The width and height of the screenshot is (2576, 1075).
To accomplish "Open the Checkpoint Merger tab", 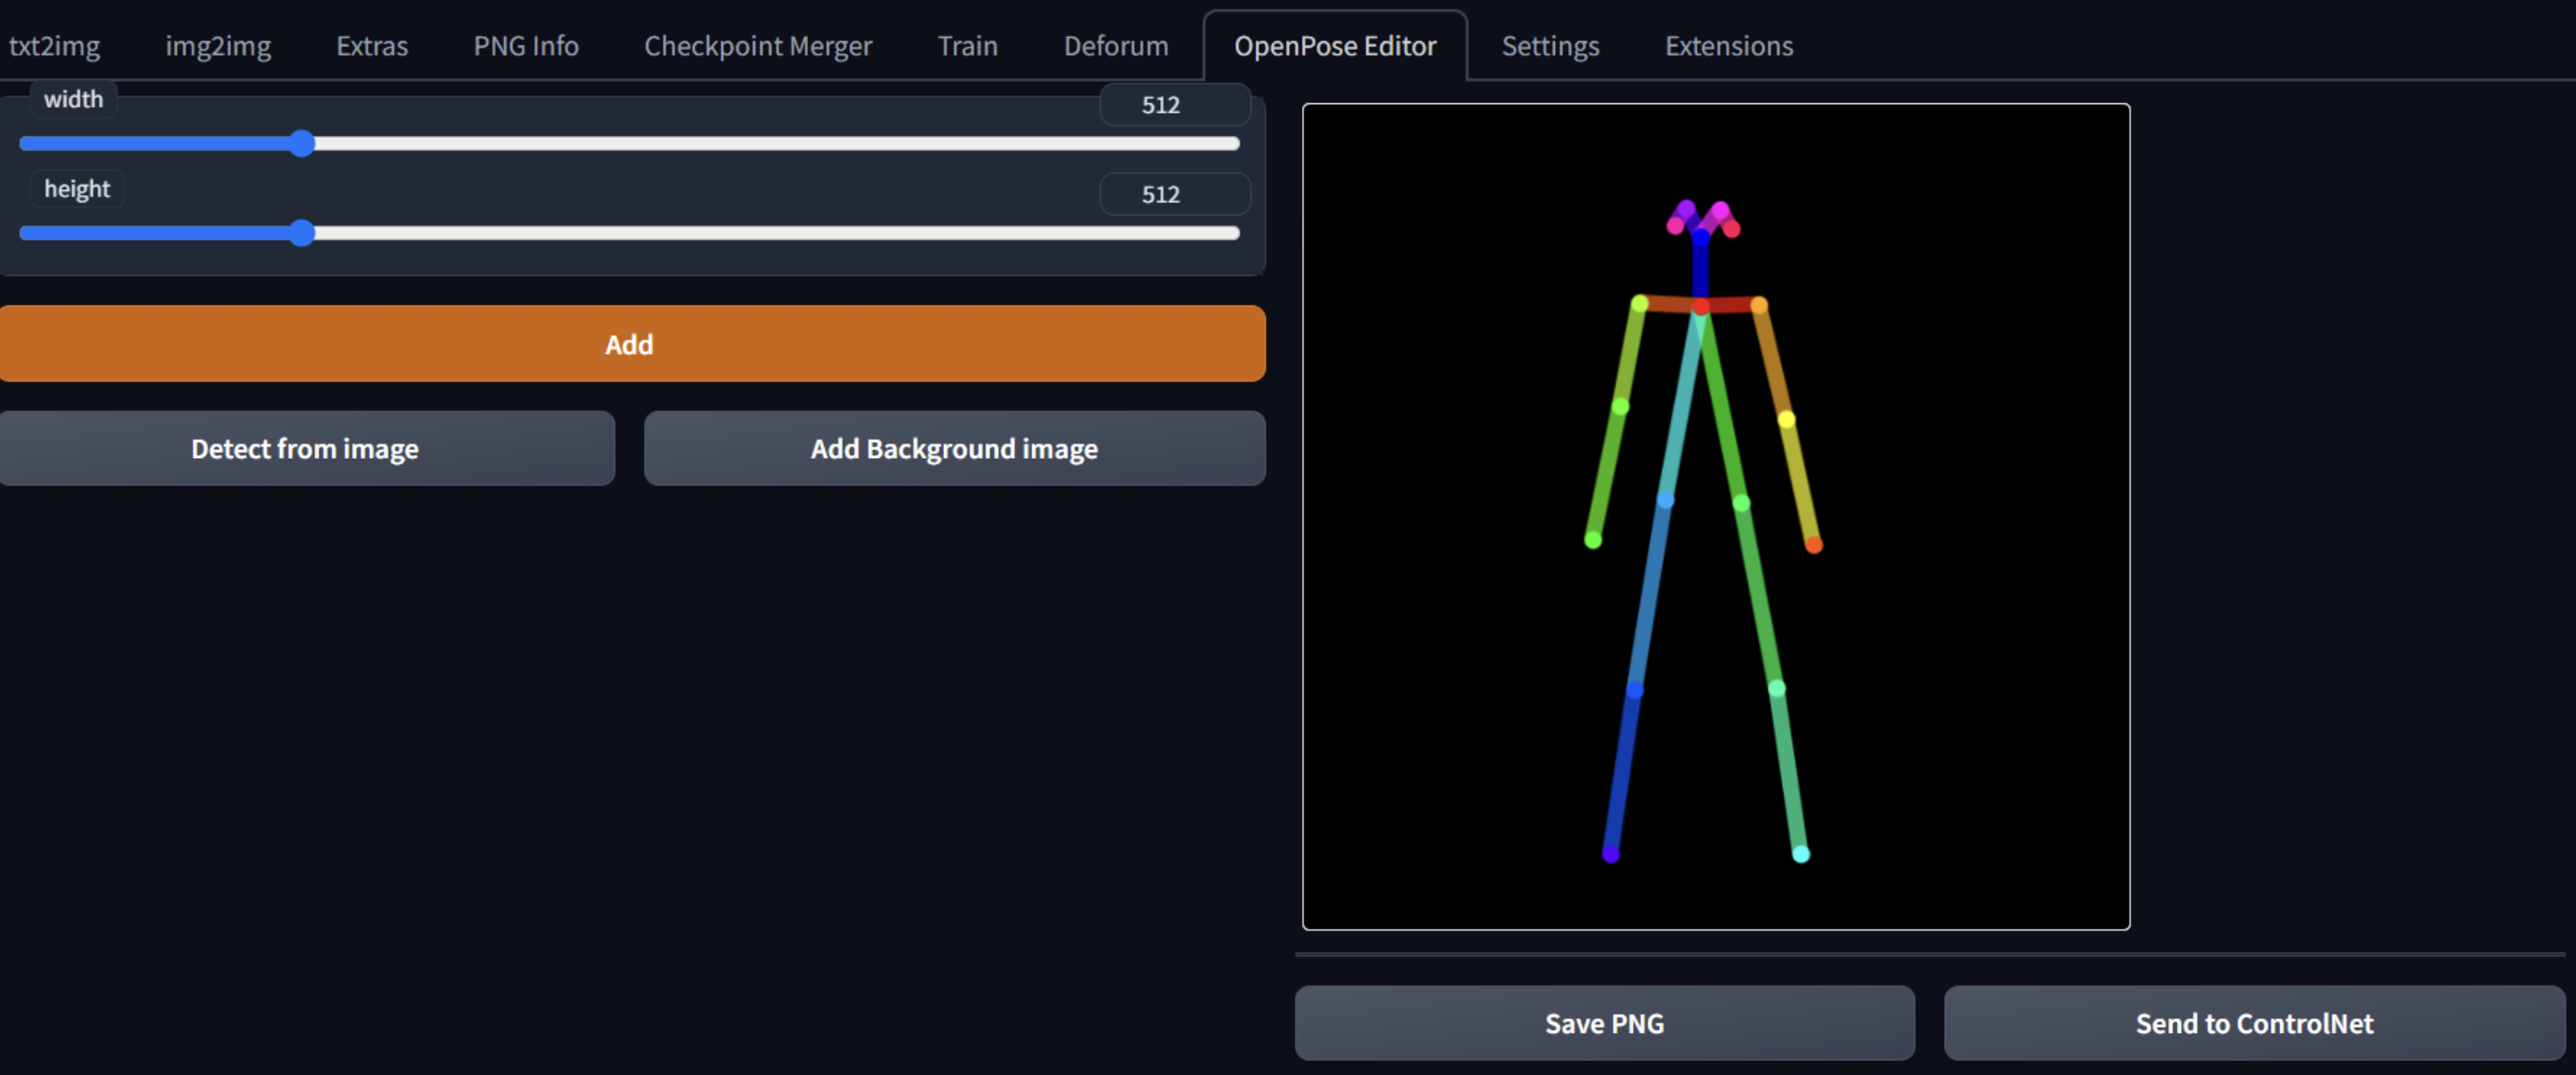I will tap(758, 46).
